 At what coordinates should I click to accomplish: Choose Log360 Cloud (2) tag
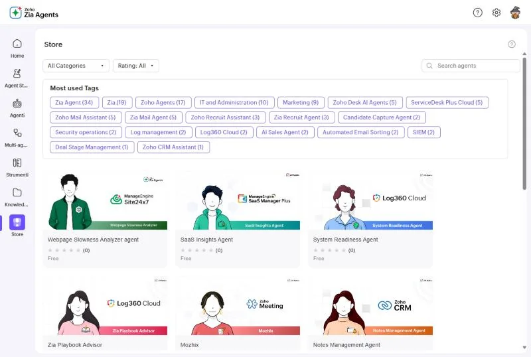224,133
